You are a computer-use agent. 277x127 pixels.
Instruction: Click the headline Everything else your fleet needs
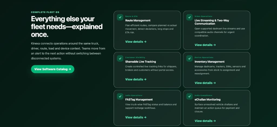(67, 27)
